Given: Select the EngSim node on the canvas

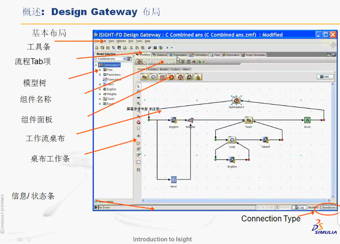Looking at the screenshot, I should tap(173, 119).
